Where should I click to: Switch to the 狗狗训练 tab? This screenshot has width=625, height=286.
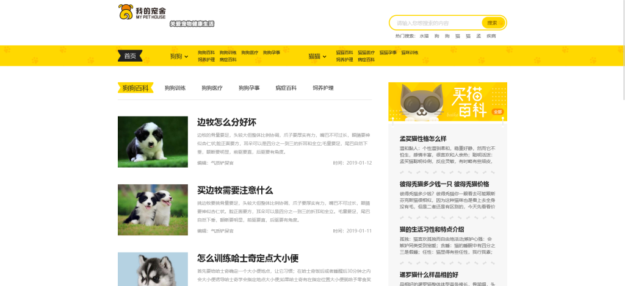pyautogui.click(x=175, y=88)
